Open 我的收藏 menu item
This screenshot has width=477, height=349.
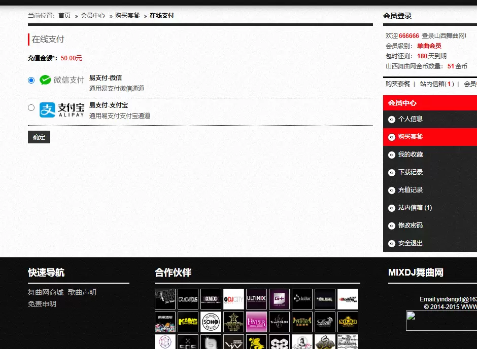pyautogui.click(x=411, y=154)
